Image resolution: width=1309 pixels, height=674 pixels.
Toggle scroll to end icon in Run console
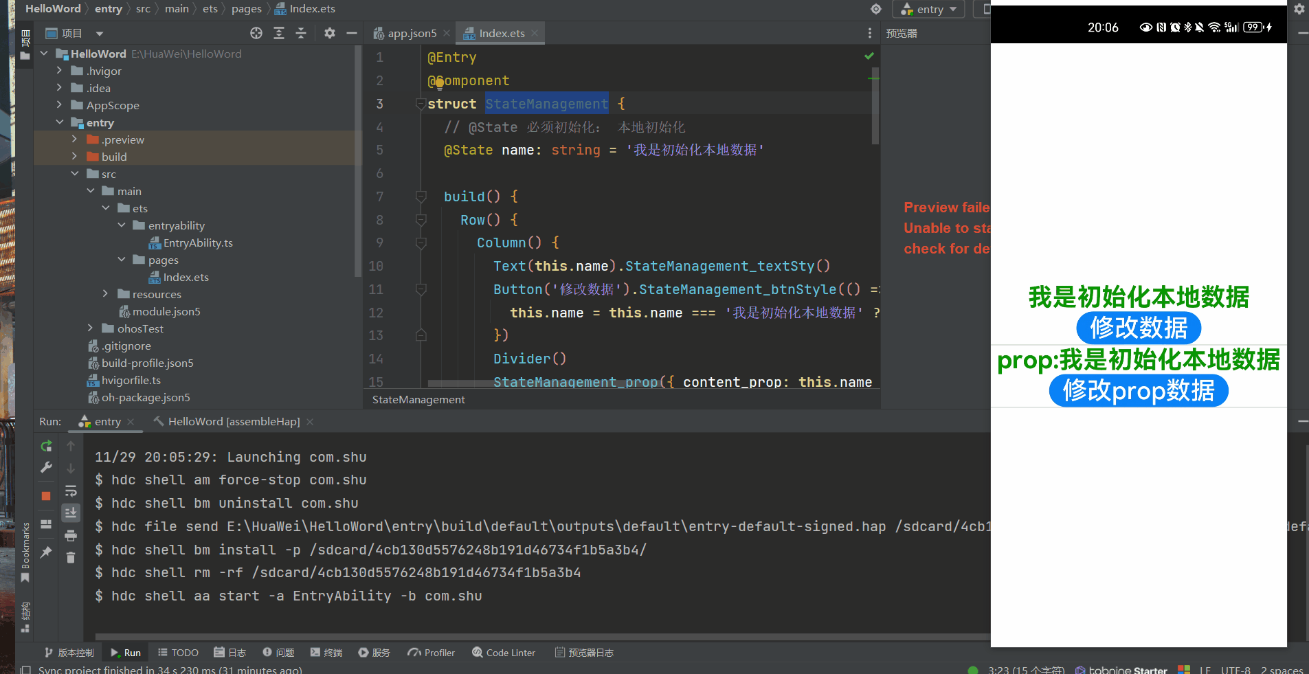pos(71,513)
